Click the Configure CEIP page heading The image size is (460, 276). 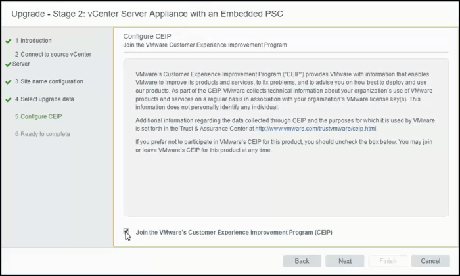[x=143, y=36]
